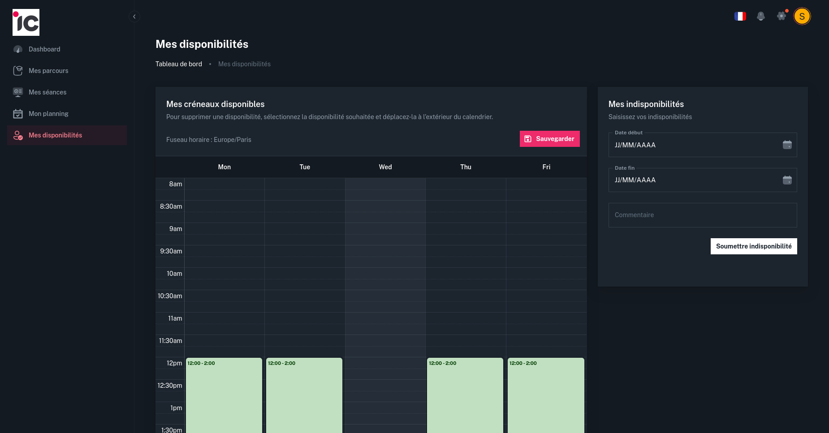Click the Mes séances screen icon

point(18,92)
